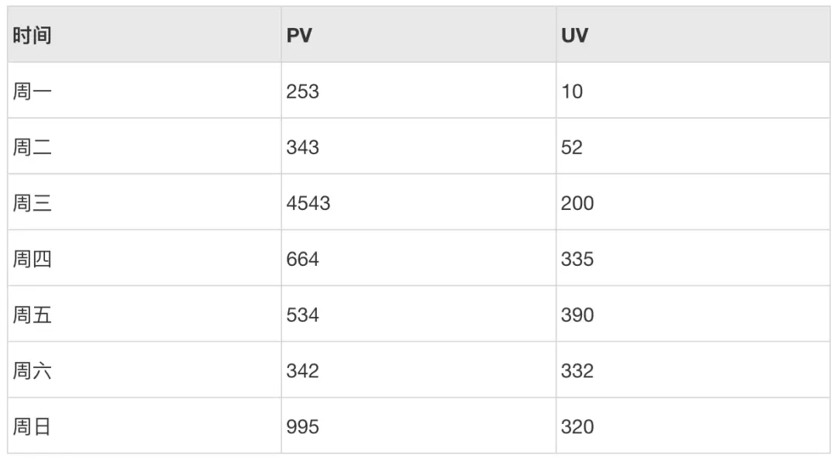Click PV value 534 for 周五
Screen dimensions: 837x458
[x=303, y=315]
